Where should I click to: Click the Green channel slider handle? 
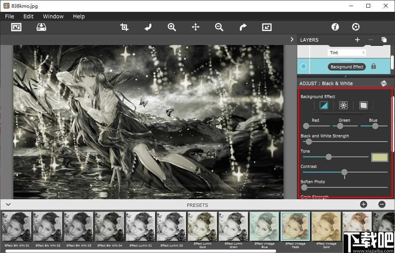[340, 126]
